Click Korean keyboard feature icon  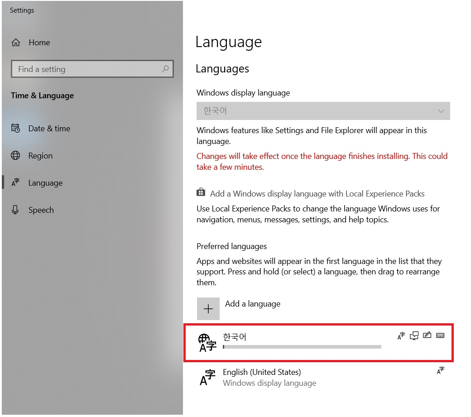440,336
